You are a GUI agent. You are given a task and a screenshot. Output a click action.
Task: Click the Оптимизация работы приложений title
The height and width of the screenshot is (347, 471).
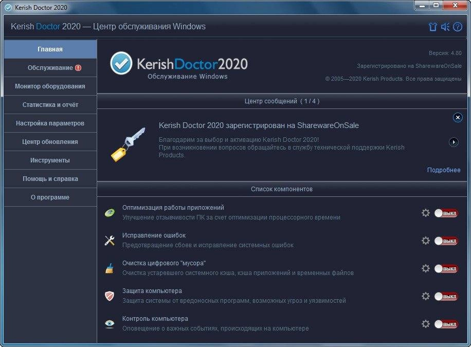pos(173,208)
